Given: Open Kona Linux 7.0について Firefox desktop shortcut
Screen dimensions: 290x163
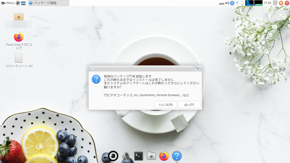Looking at the screenshot, I should pyautogui.click(x=19, y=41).
